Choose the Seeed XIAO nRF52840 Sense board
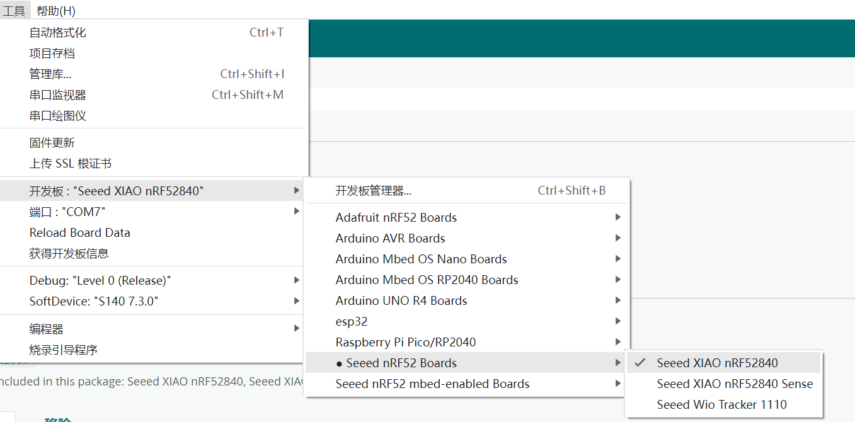The image size is (855, 422). click(x=723, y=384)
